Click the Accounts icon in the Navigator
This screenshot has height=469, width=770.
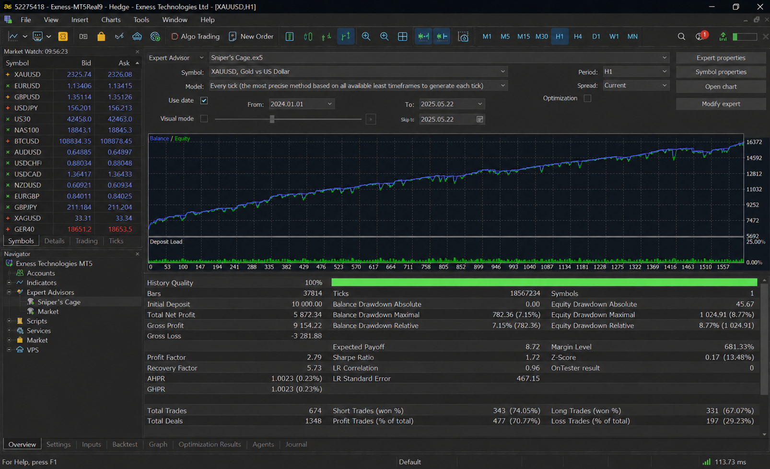pos(20,273)
